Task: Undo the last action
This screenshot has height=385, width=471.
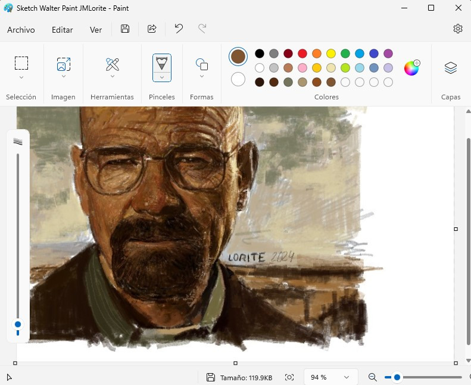Action: tap(179, 29)
